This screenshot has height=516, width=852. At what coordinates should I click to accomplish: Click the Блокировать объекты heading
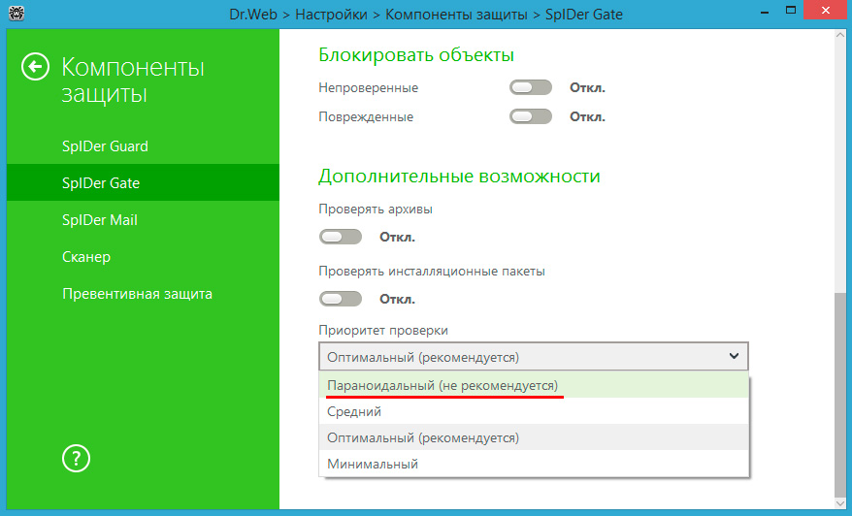[x=416, y=55]
